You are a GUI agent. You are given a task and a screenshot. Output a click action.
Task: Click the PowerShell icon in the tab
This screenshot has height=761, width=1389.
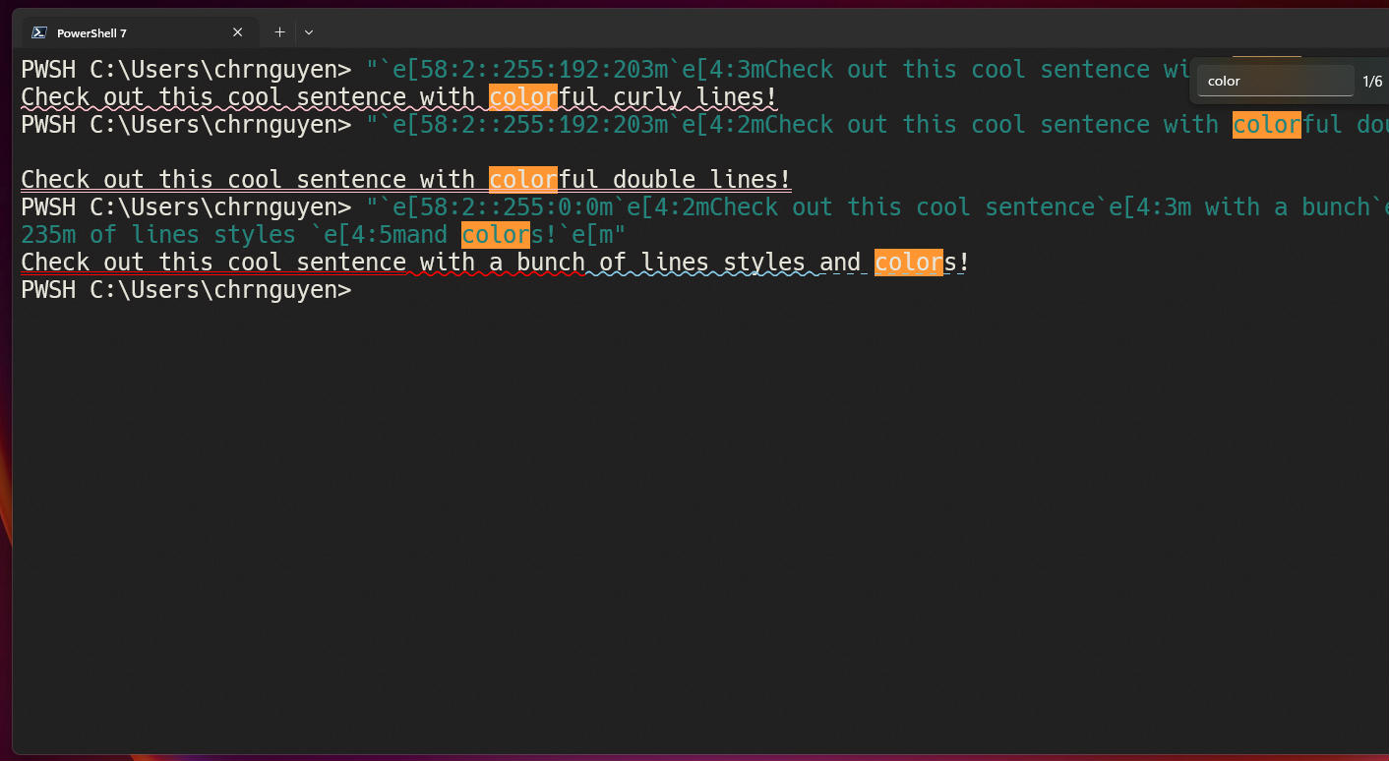point(39,32)
